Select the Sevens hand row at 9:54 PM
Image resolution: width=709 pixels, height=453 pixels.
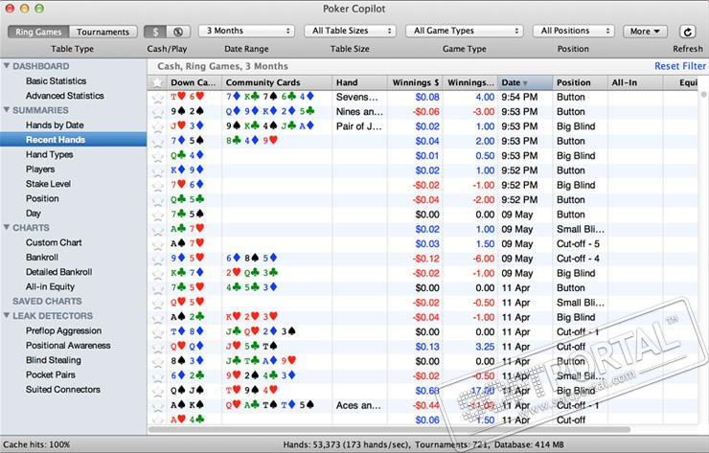423,97
